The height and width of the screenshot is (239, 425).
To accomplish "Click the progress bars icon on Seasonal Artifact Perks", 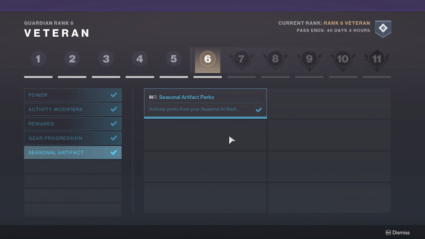I will [x=153, y=97].
